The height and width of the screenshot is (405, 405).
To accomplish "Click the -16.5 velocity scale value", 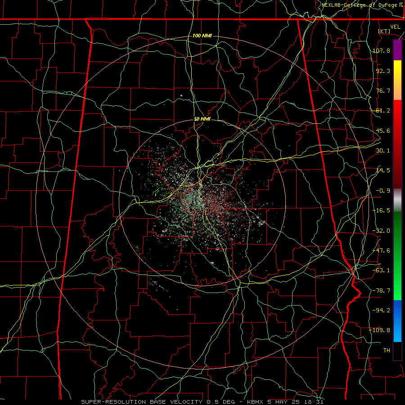I will click(x=381, y=211).
